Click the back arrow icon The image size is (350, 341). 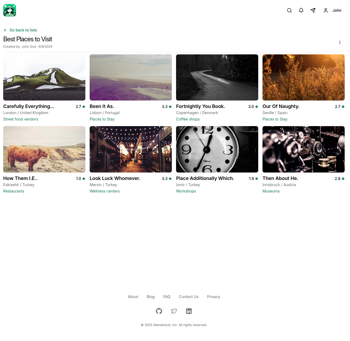5,30
